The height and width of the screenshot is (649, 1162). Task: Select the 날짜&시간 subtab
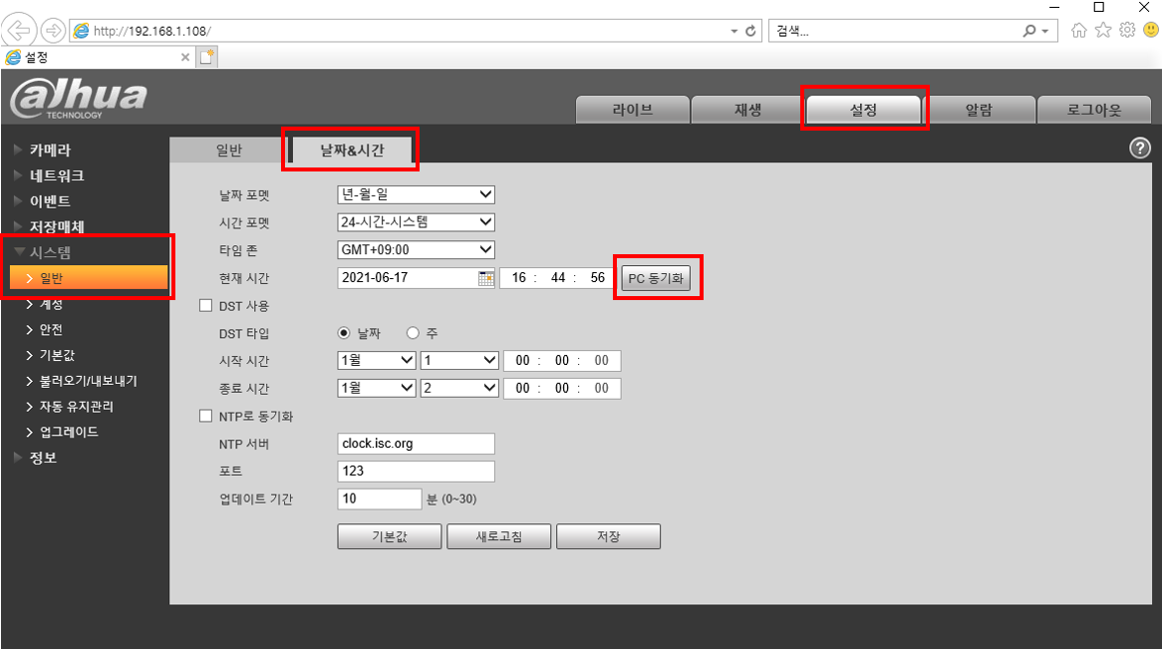(x=352, y=151)
